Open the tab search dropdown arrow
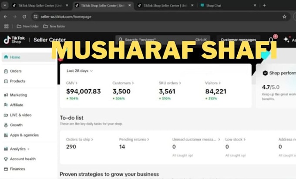296x179 pixels. (5, 5)
